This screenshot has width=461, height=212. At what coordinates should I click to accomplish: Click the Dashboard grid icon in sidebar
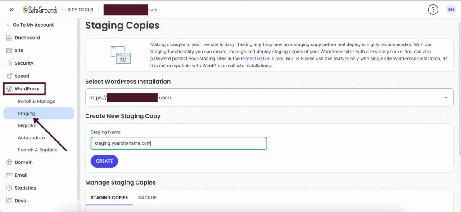coord(9,38)
